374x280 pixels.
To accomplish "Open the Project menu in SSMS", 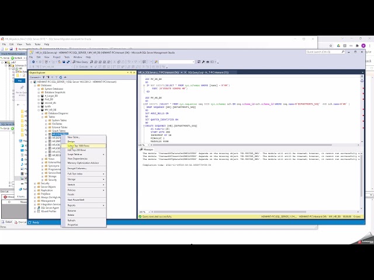I will (57, 57).
